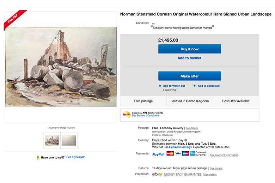Click the PayPal logo
The image size is (275, 183).
158,154
